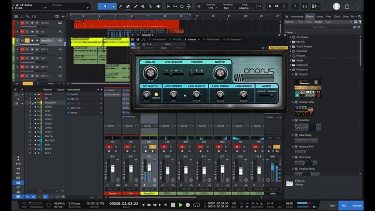Screen dimensions: 375x211
Task: Select the 4 - Pedalboard insert tab
Action: point(212,39)
